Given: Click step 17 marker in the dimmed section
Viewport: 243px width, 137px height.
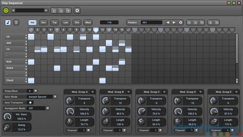Looking at the screenshot, I should click(135, 30).
